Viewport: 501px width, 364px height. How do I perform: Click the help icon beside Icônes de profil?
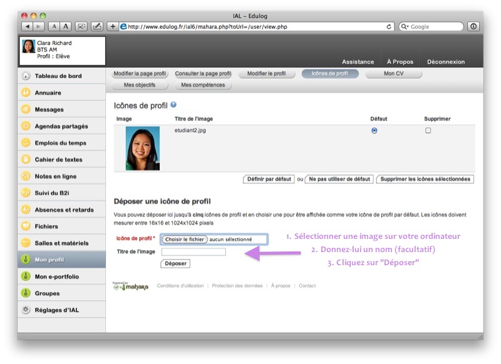coord(173,106)
